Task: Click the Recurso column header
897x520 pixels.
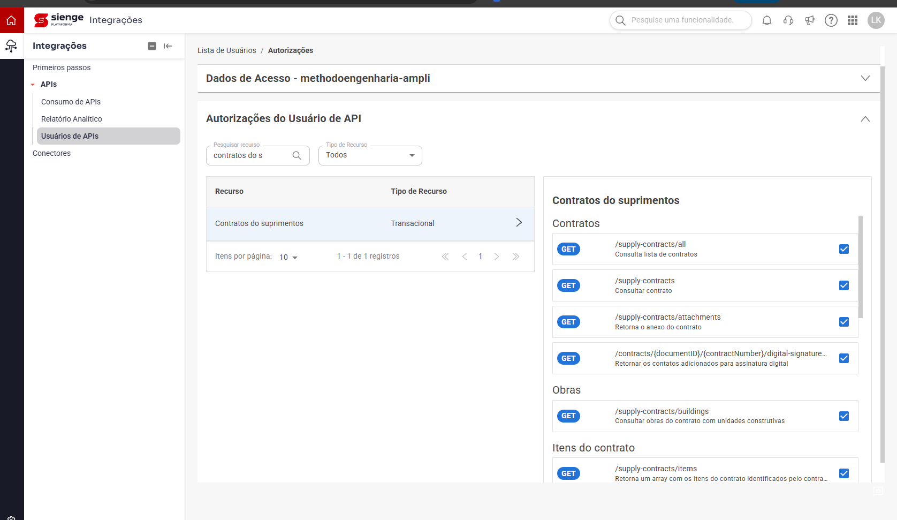Action: (x=229, y=191)
